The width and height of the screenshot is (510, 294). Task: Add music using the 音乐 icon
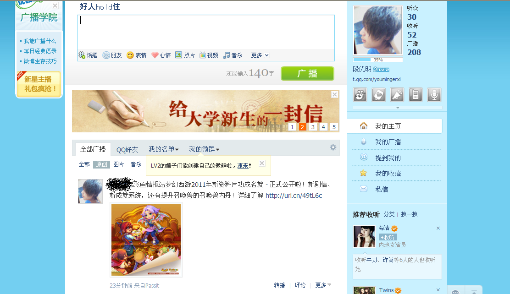(x=233, y=55)
